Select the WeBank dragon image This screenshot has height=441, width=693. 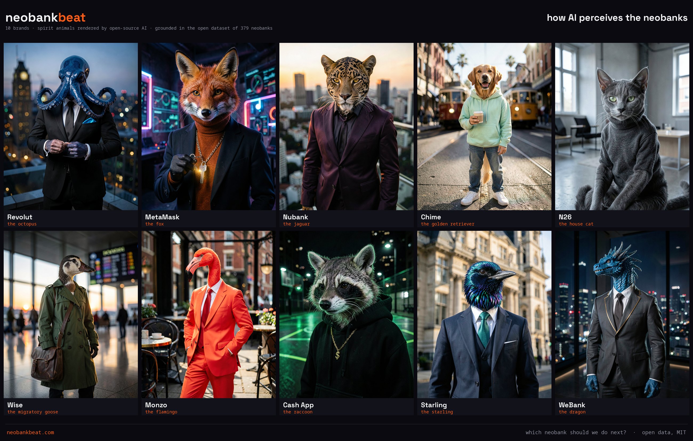coord(622,315)
